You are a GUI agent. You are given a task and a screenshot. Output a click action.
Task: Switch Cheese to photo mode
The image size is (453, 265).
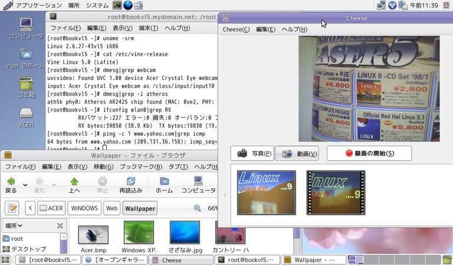[252, 154]
